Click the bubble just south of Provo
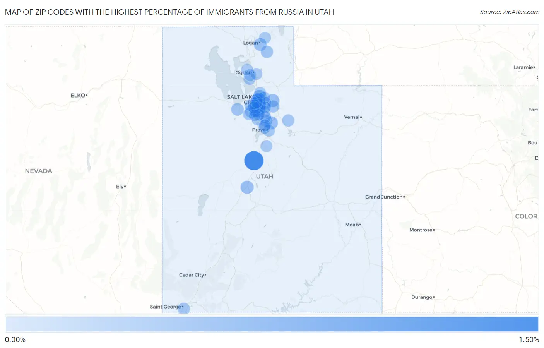 point(267,146)
